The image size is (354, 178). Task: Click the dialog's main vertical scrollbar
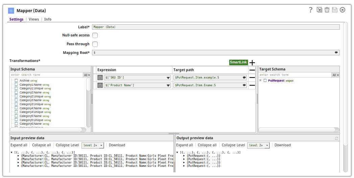coord(346,97)
